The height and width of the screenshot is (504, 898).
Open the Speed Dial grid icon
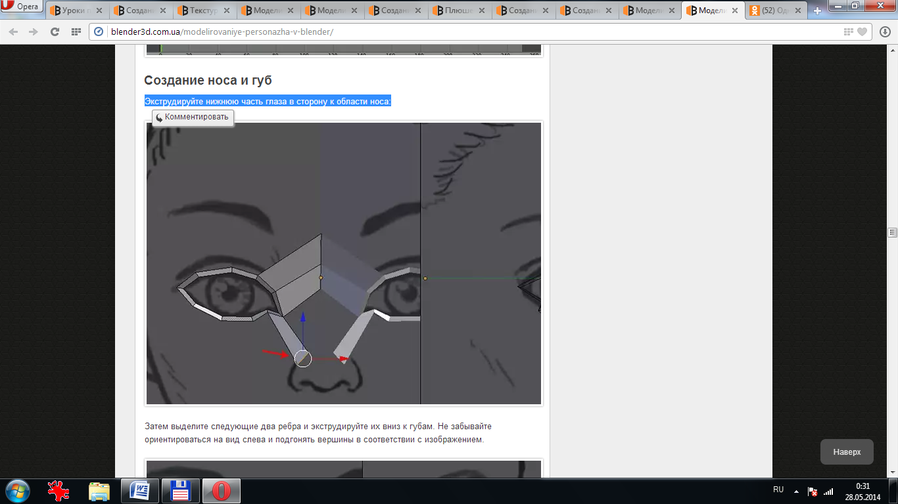(x=76, y=32)
